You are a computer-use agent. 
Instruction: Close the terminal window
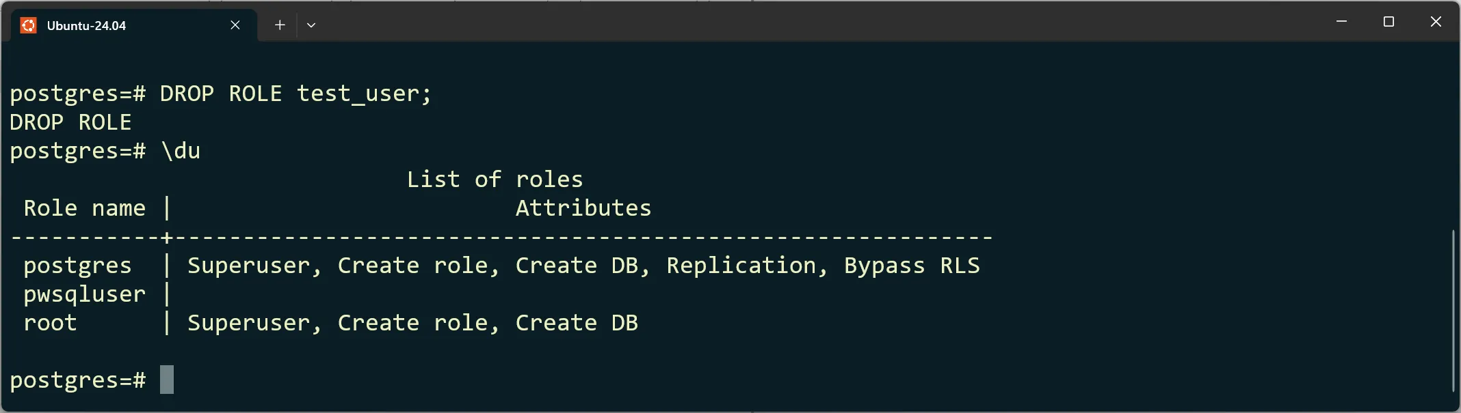point(1436,22)
